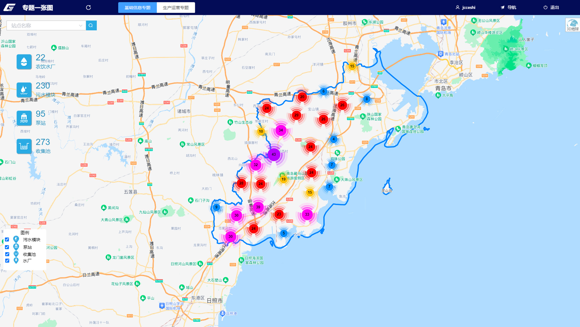Toggle the 3D地球 globe view
Image resolution: width=580 pixels, height=327 pixels.
pos(572,25)
